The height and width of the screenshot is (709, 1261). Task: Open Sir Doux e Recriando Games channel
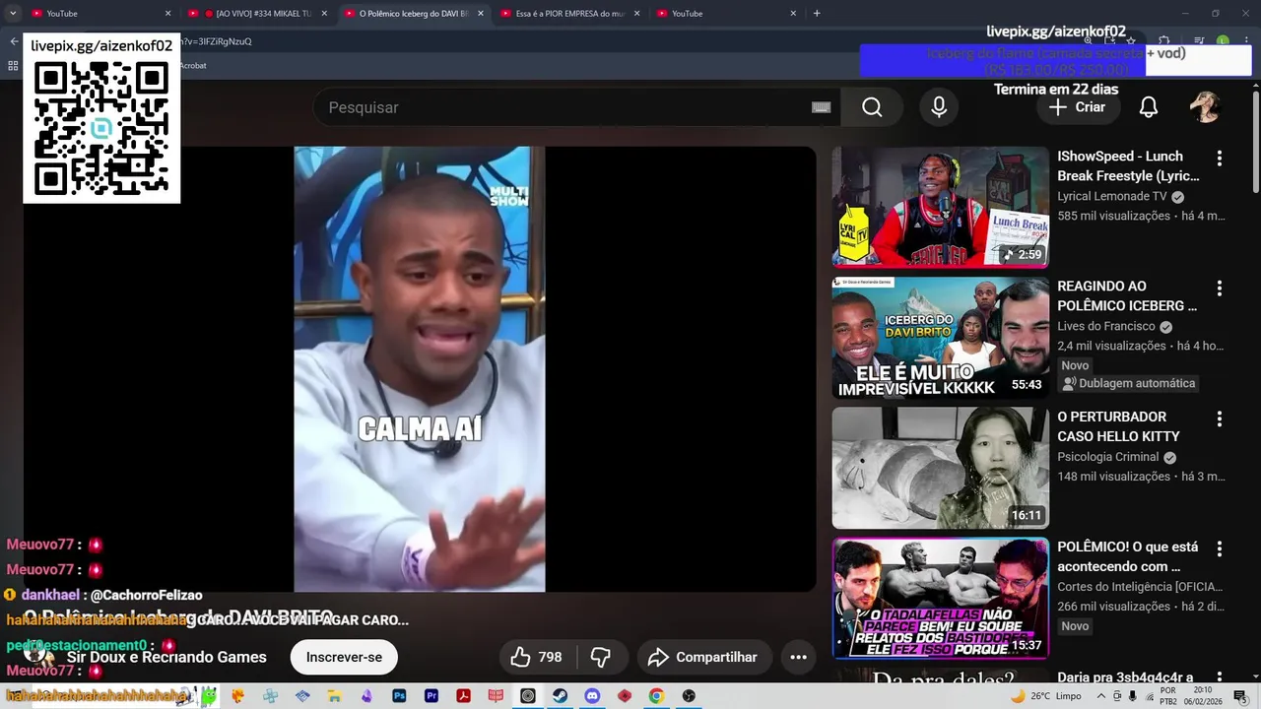(166, 657)
